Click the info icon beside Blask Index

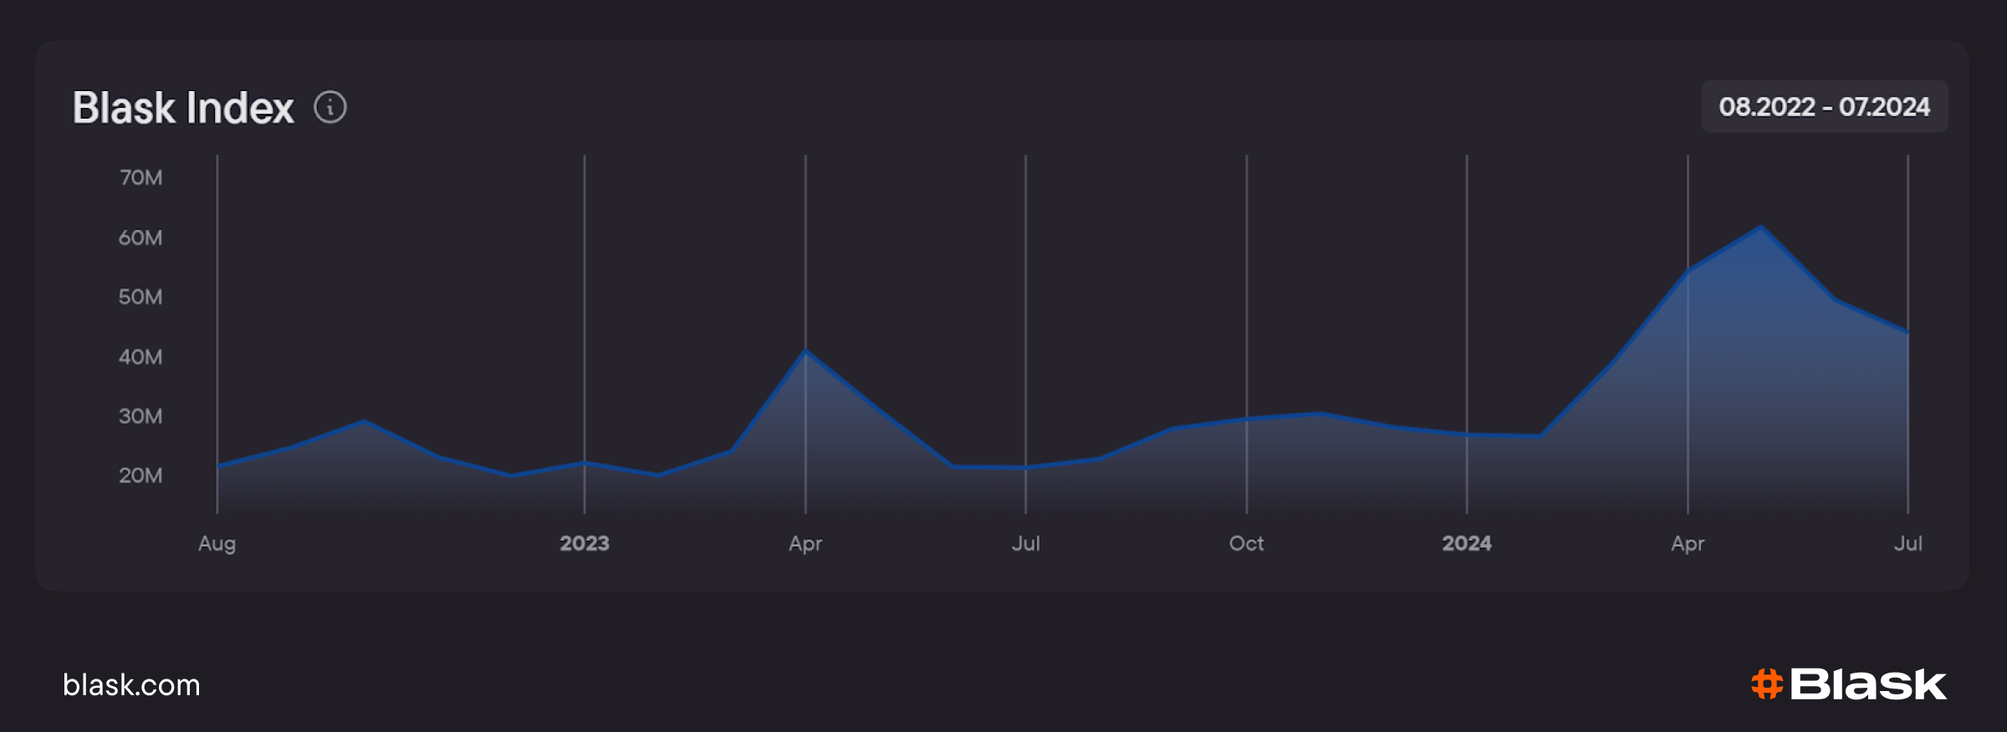(x=330, y=108)
